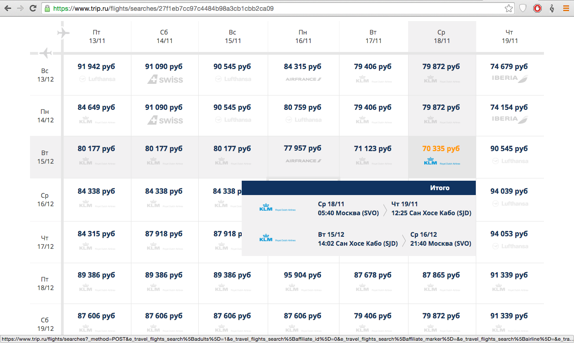Open the Chrome hamburger menu
574x343 pixels.
pos(566,8)
